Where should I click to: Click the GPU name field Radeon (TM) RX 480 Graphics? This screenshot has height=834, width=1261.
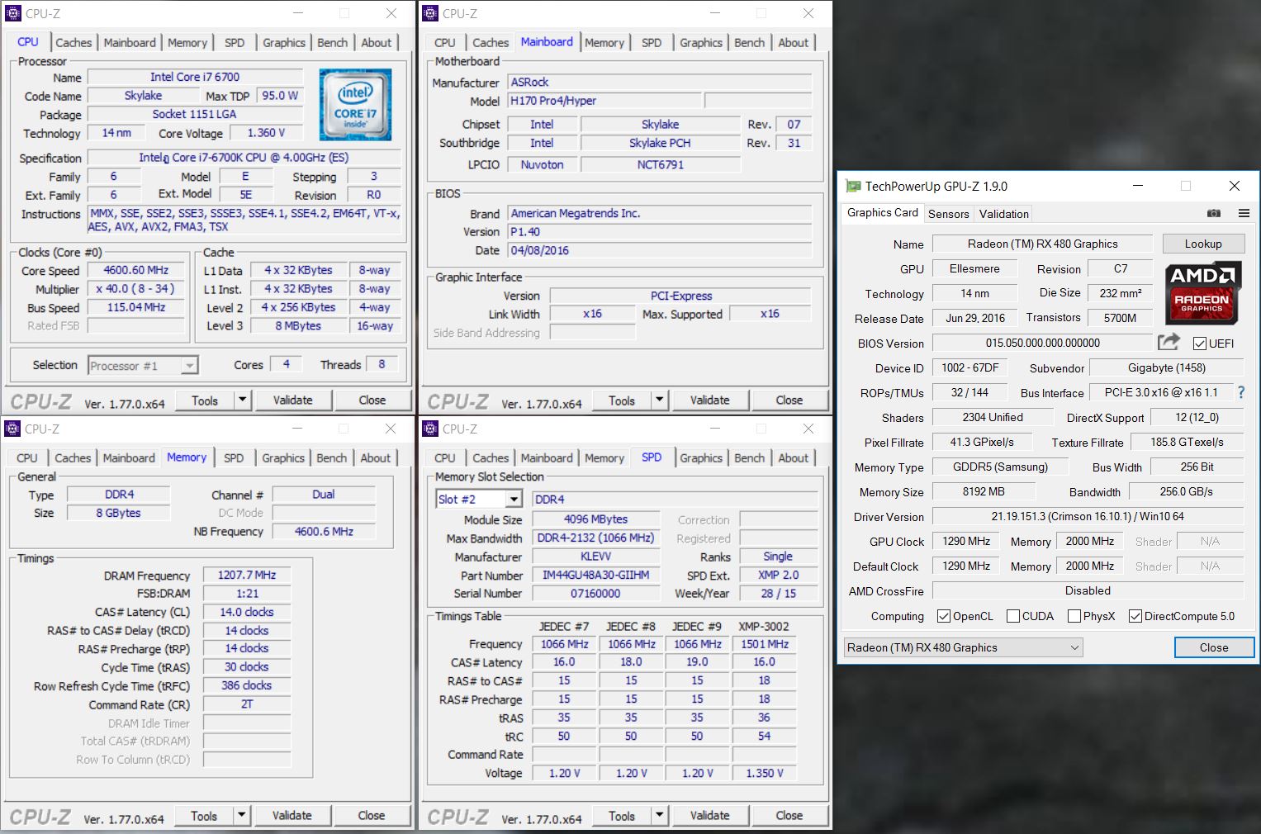pyautogui.click(x=1042, y=244)
